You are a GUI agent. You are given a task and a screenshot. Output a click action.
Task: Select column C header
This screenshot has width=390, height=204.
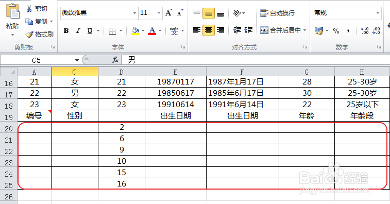pos(75,72)
